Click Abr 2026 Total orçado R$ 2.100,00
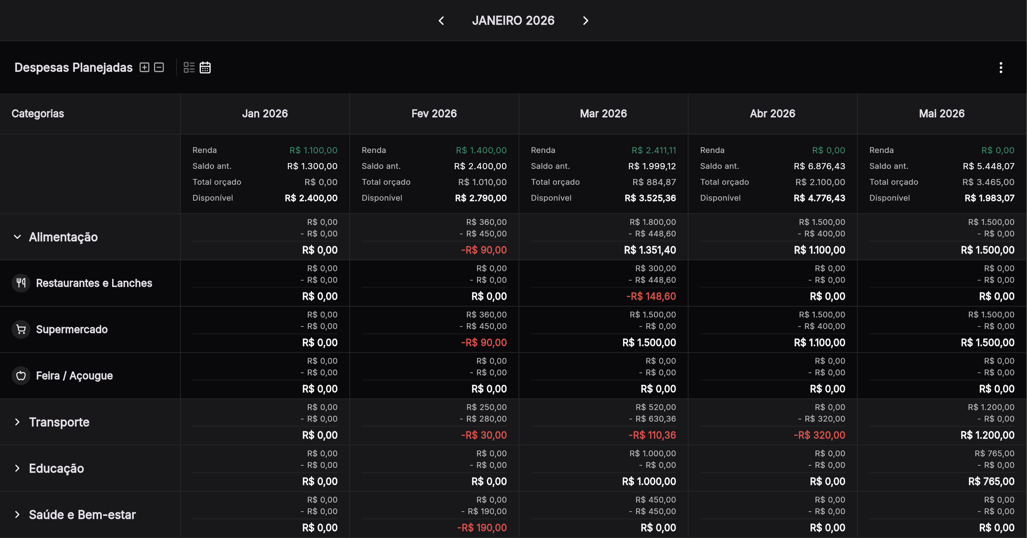 pyautogui.click(x=820, y=182)
